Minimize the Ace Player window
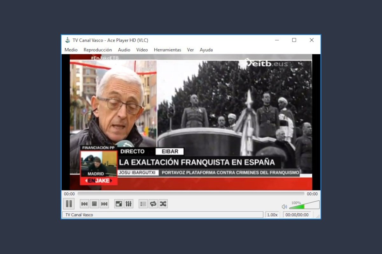Image resolution: width=382 pixels, height=254 pixels. point(277,40)
